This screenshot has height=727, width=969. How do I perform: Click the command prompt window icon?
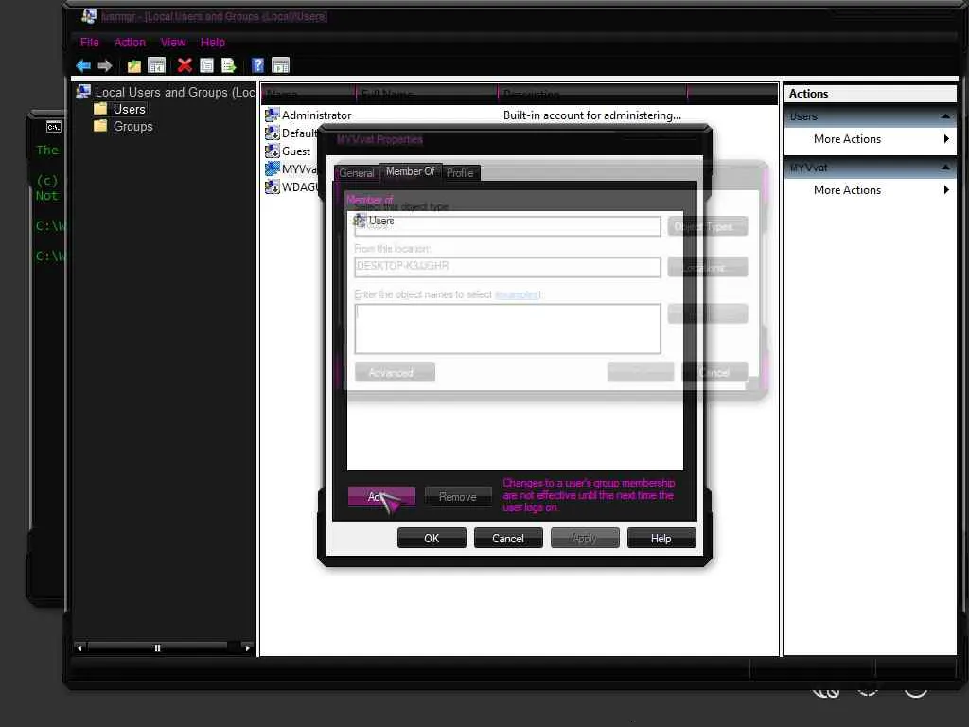54,127
